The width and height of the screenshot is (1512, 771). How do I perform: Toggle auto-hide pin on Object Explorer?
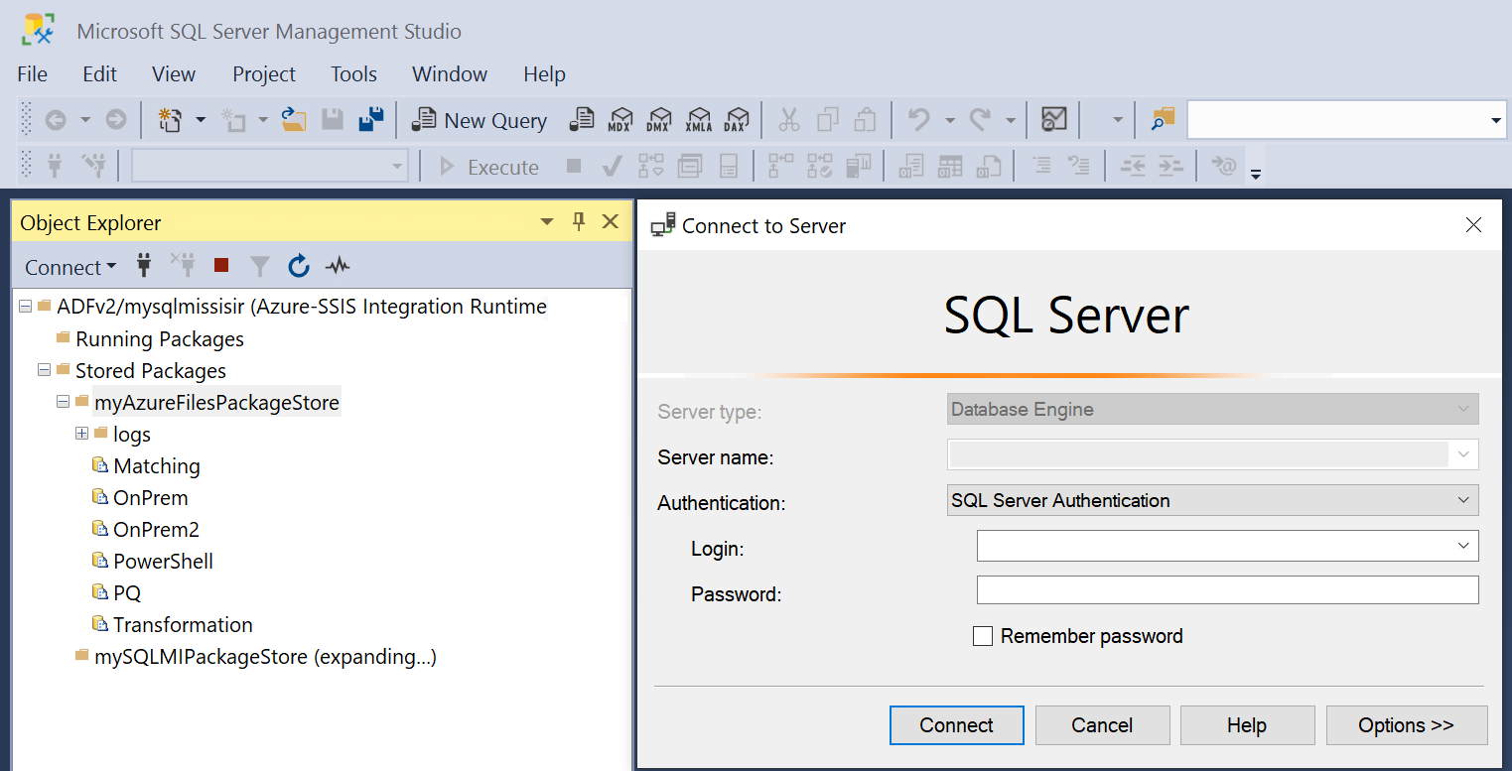click(x=579, y=221)
